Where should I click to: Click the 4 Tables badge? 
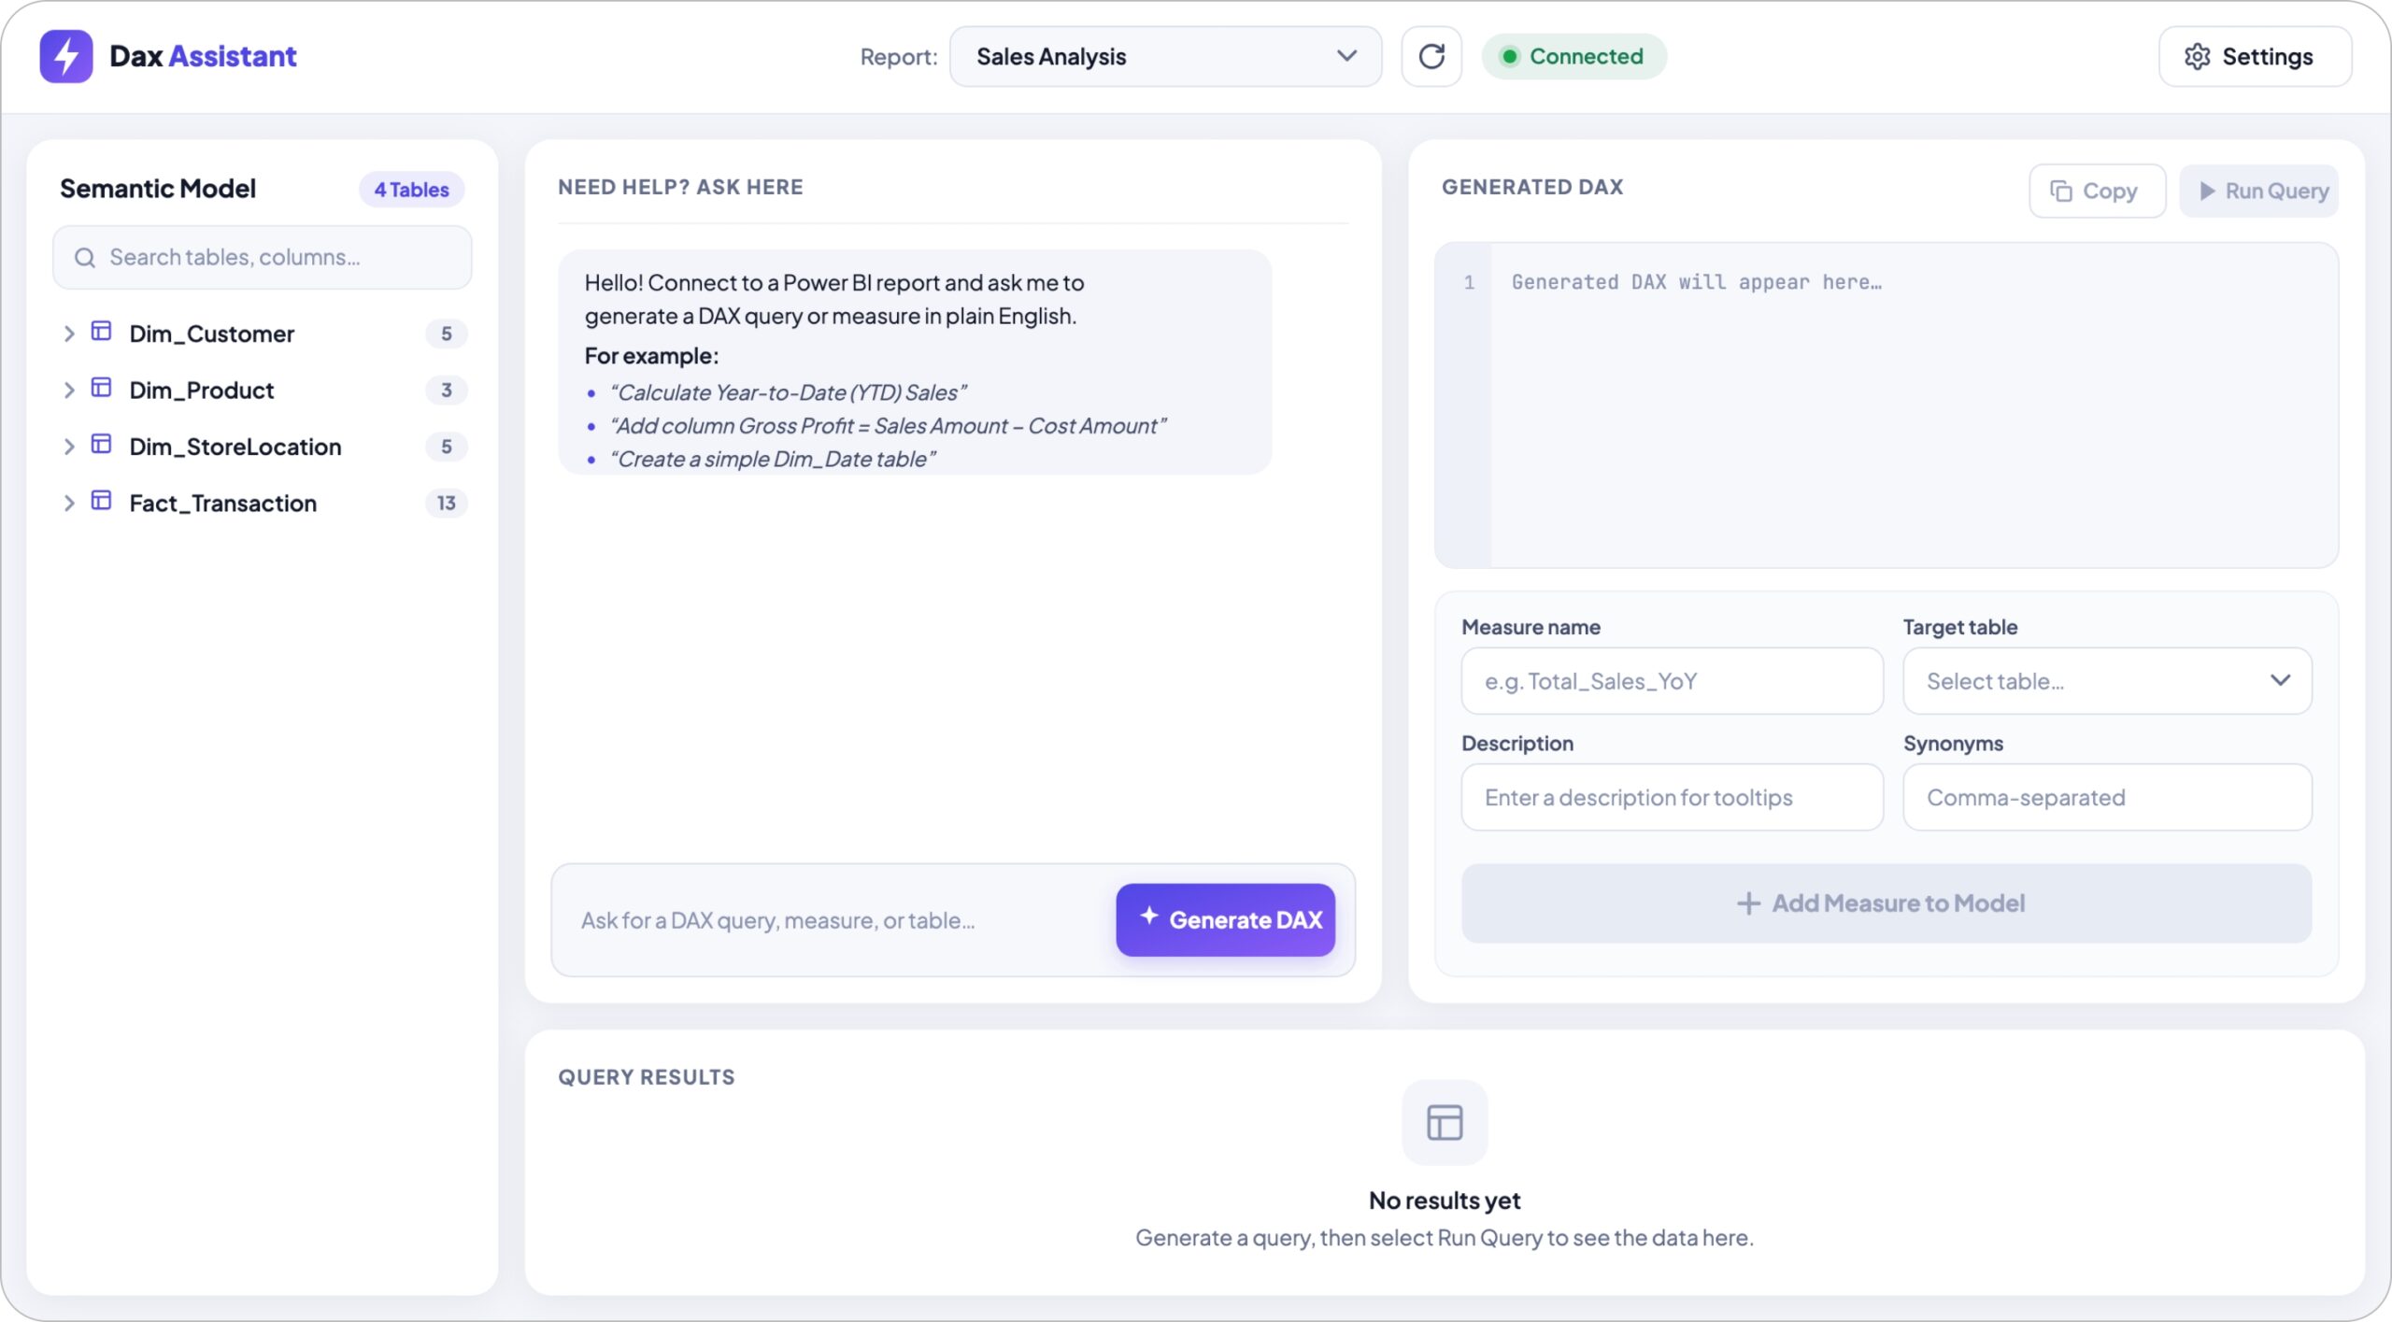coord(411,190)
